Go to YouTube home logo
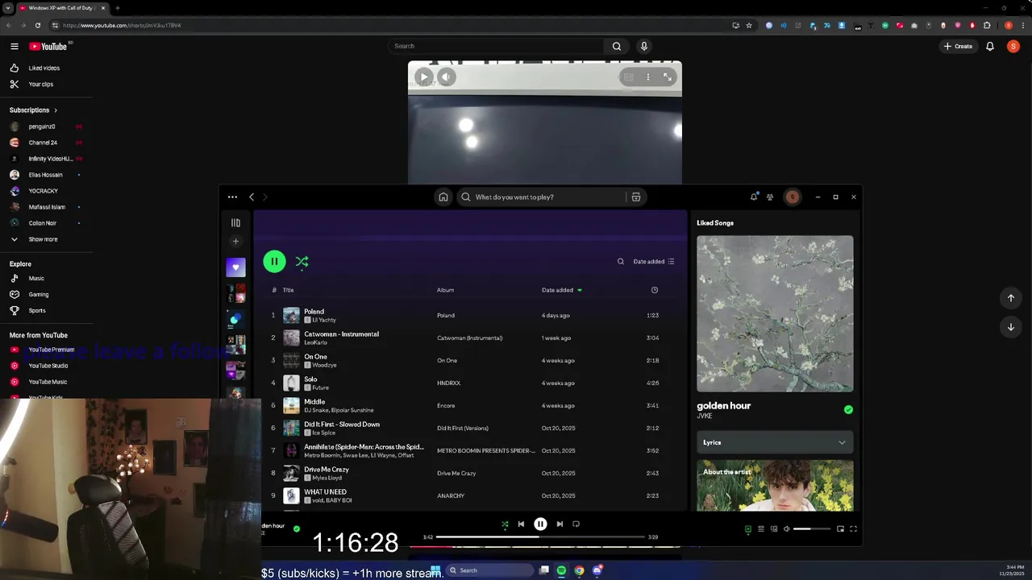Image resolution: width=1032 pixels, height=580 pixels. click(x=48, y=46)
